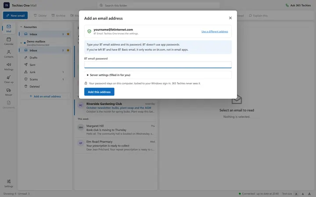Click the green shield verified icon

click(89, 31)
